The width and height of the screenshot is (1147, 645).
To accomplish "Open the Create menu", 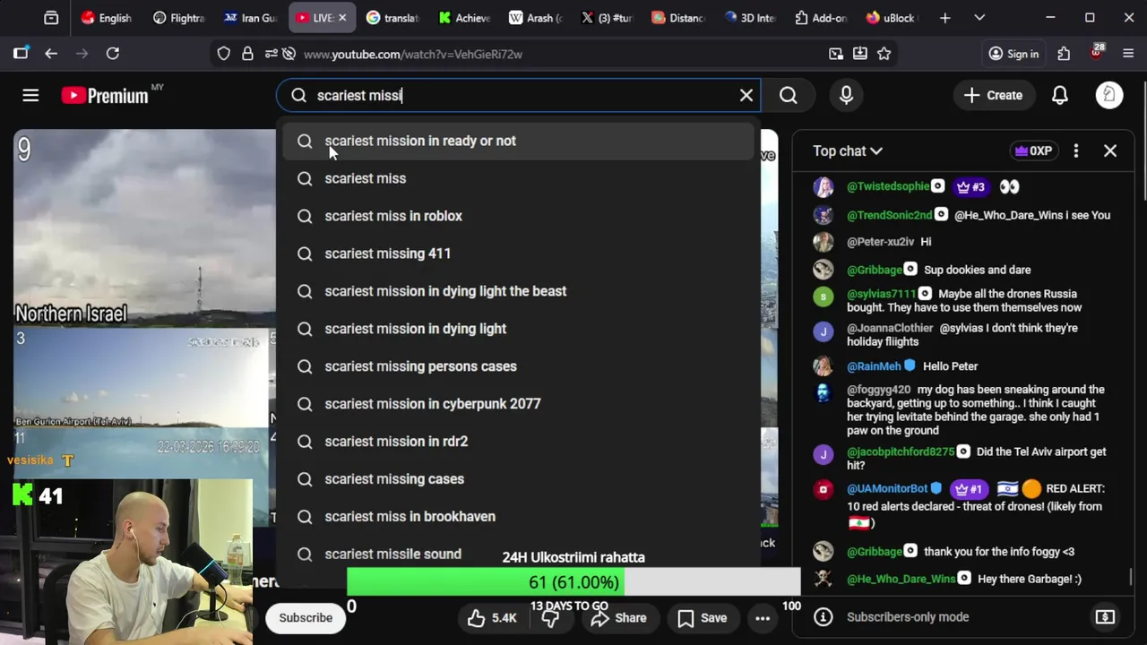I will click(993, 95).
